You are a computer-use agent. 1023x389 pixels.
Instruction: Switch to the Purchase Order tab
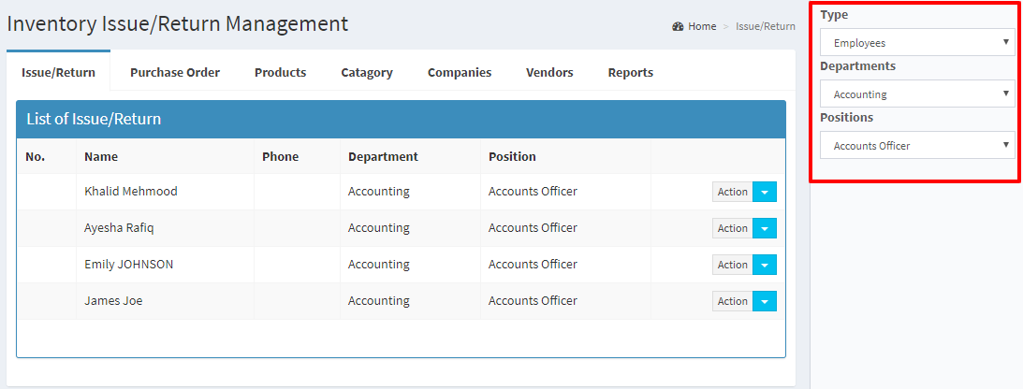click(175, 72)
